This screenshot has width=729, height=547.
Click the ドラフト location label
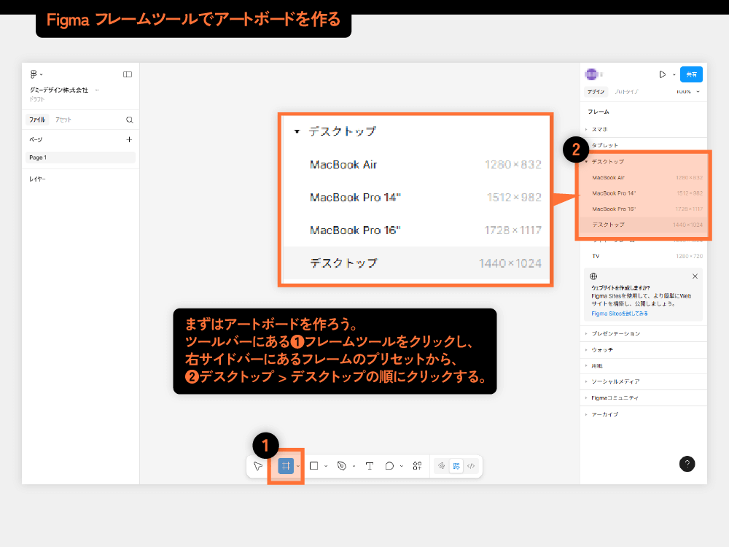[x=36, y=99]
